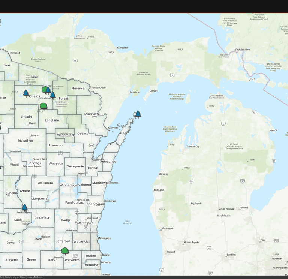Click the Interstate 96 shield near Grand Rapids
Screen dimensions: 288x279
208,248
